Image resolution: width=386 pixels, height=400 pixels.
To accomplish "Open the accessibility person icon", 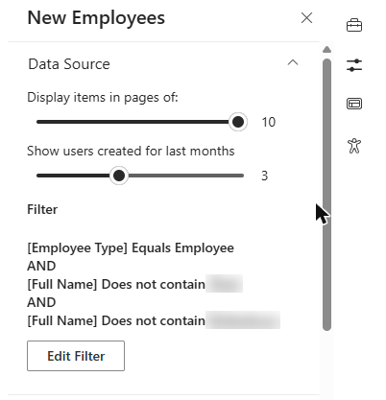I will click(354, 146).
